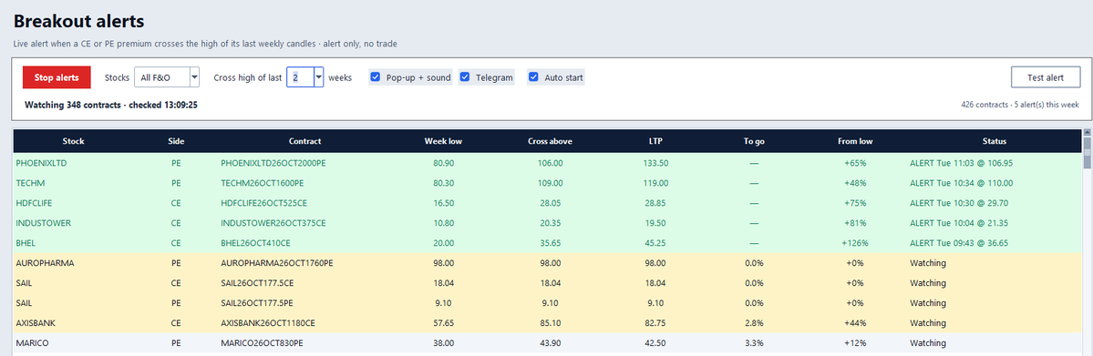The width and height of the screenshot is (1093, 356).
Task: Click From low value +81%
Action: click(854, 224)
